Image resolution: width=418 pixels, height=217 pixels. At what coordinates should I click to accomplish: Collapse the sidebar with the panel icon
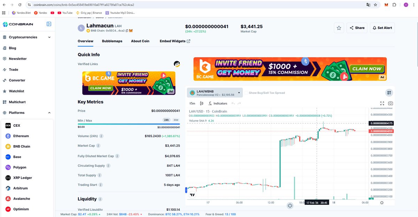pyautogui.click(x=49, y=24)
